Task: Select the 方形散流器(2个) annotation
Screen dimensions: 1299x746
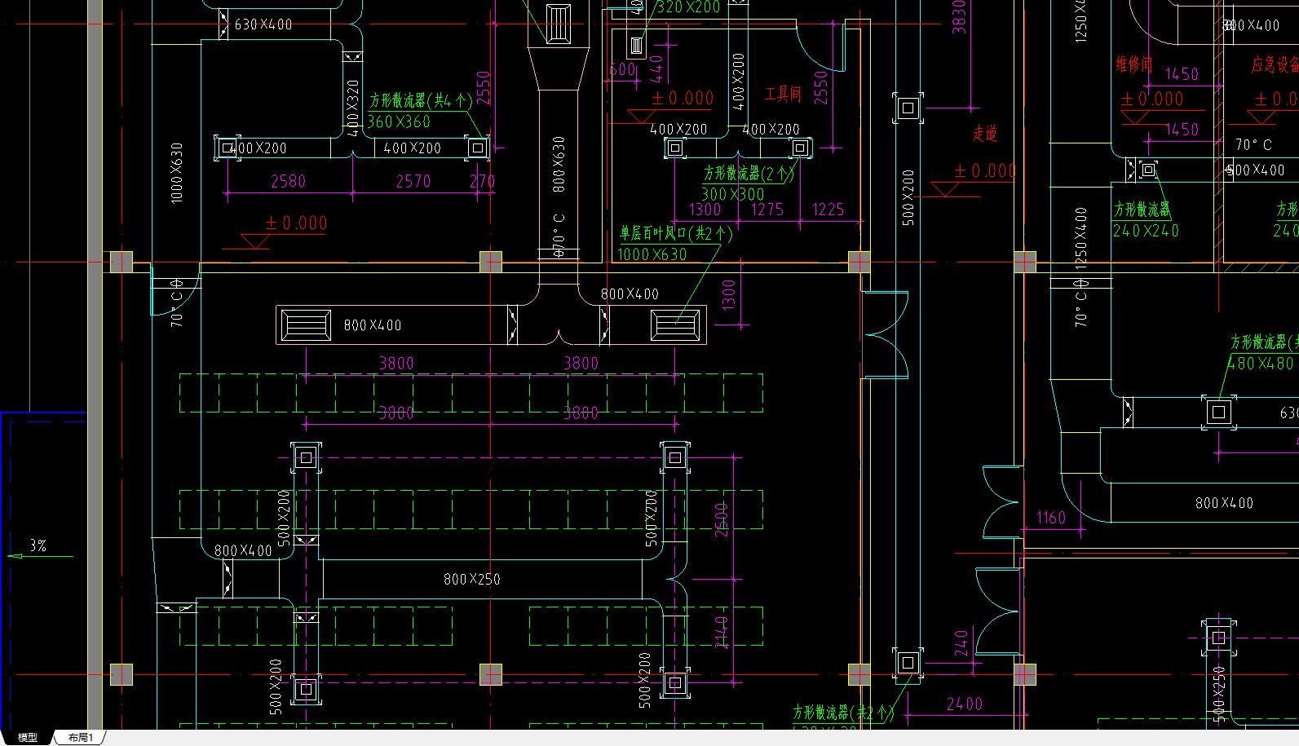Action: tap(749, 173)
